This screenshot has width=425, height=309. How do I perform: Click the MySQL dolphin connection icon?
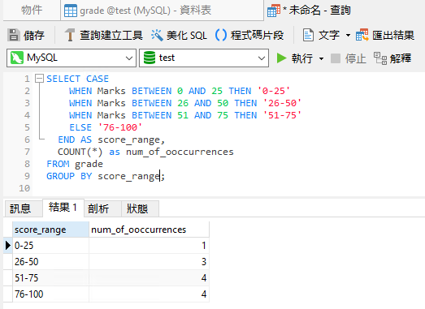pos(17,58)
